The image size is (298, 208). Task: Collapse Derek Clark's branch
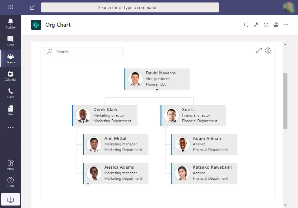77,126
